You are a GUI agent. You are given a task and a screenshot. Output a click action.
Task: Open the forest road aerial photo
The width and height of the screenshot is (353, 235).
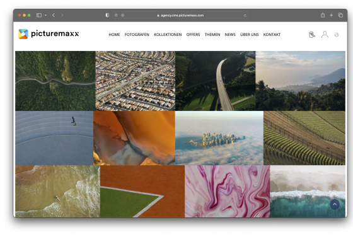point(55,81)
